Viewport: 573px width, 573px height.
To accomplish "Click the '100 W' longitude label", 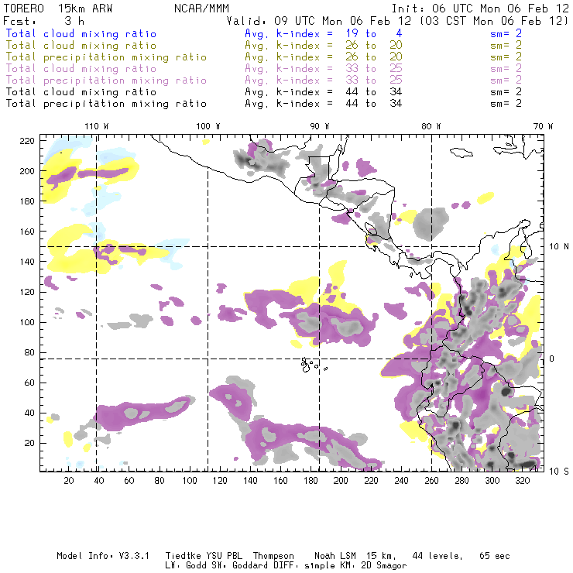I will [x=208, y=126].
